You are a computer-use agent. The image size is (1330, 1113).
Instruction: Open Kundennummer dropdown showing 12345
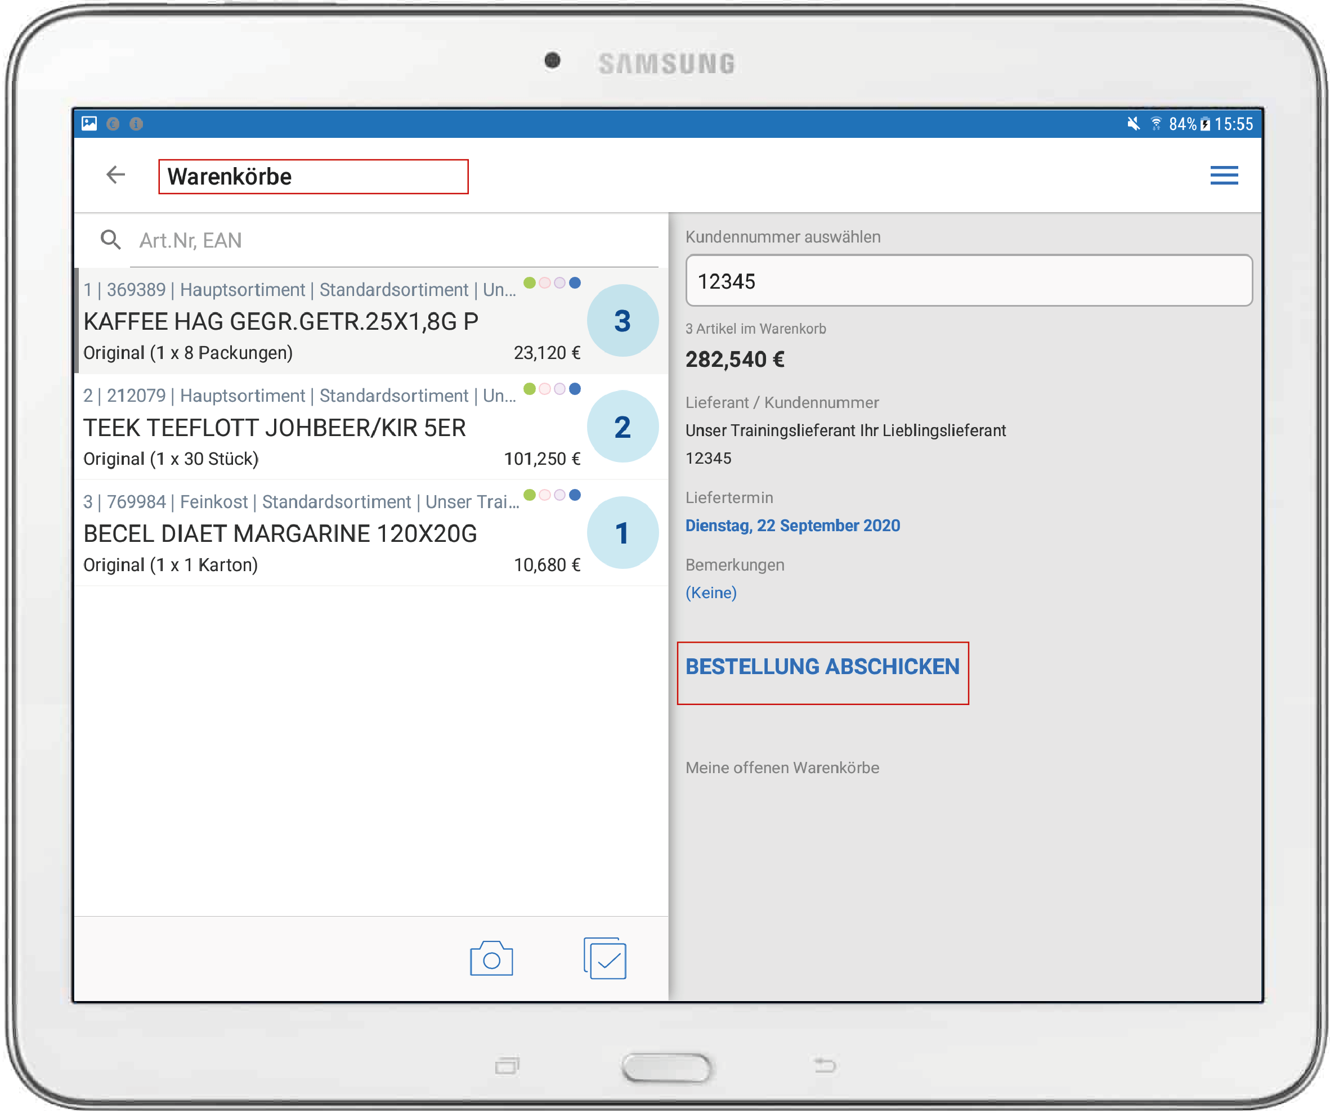(970, 281)
